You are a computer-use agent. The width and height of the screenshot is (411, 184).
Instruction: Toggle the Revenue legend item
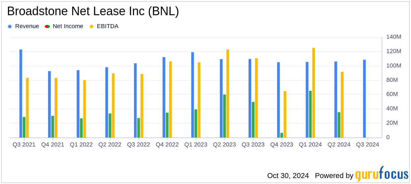click(23, 26)
